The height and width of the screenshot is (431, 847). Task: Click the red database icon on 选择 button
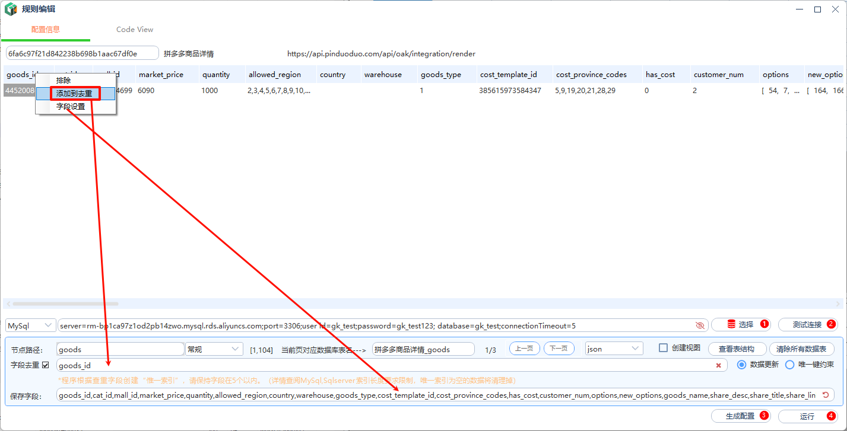pos(731,324)
